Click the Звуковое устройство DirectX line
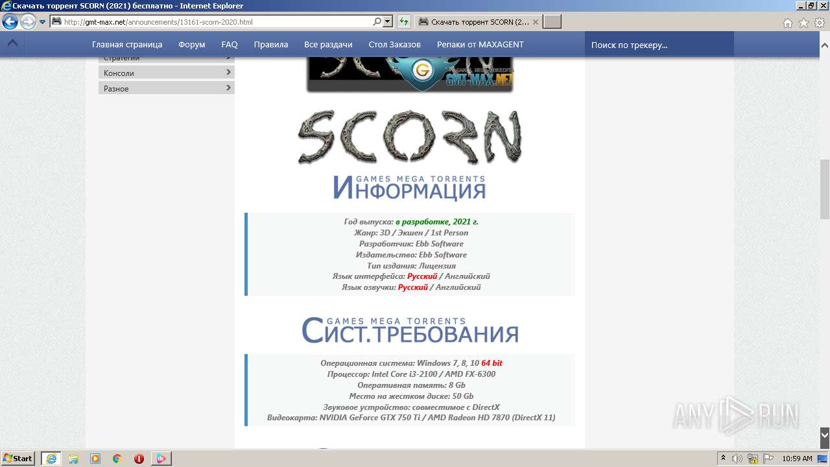 [411, 407]
